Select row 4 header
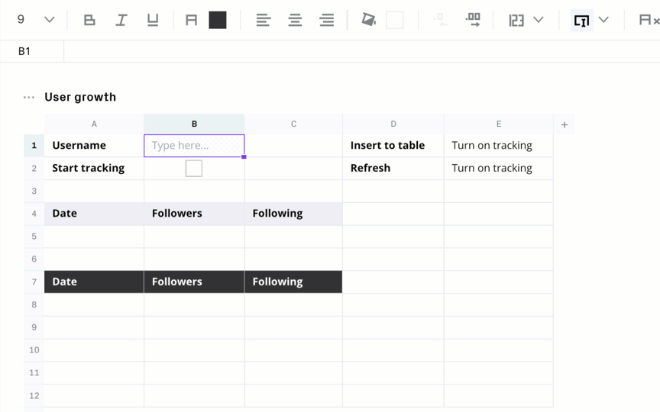The width and height of the screenshot is (660, 412). click(x=34, y=214)
